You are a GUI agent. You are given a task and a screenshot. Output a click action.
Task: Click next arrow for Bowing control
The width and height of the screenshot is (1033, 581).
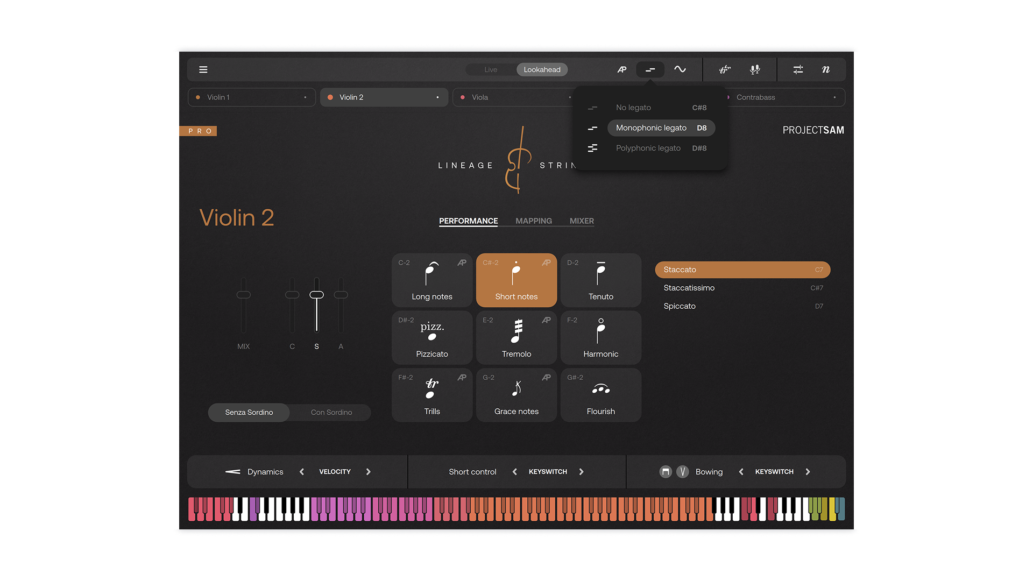pyautogui.click(x=808, y=472)
